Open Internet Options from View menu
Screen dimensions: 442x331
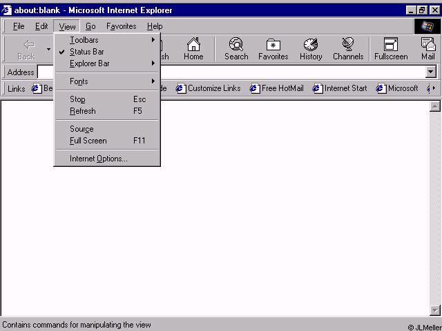click(107, 159)
